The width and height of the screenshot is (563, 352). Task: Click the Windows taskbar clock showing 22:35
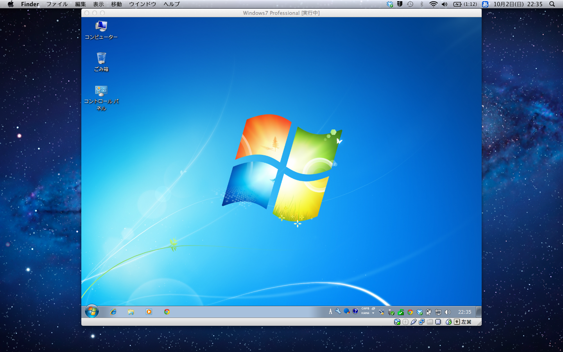pyautogui.click(x=464, y=312)
